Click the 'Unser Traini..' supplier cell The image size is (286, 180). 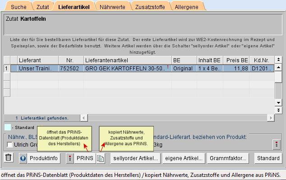[x=38, y=69]
